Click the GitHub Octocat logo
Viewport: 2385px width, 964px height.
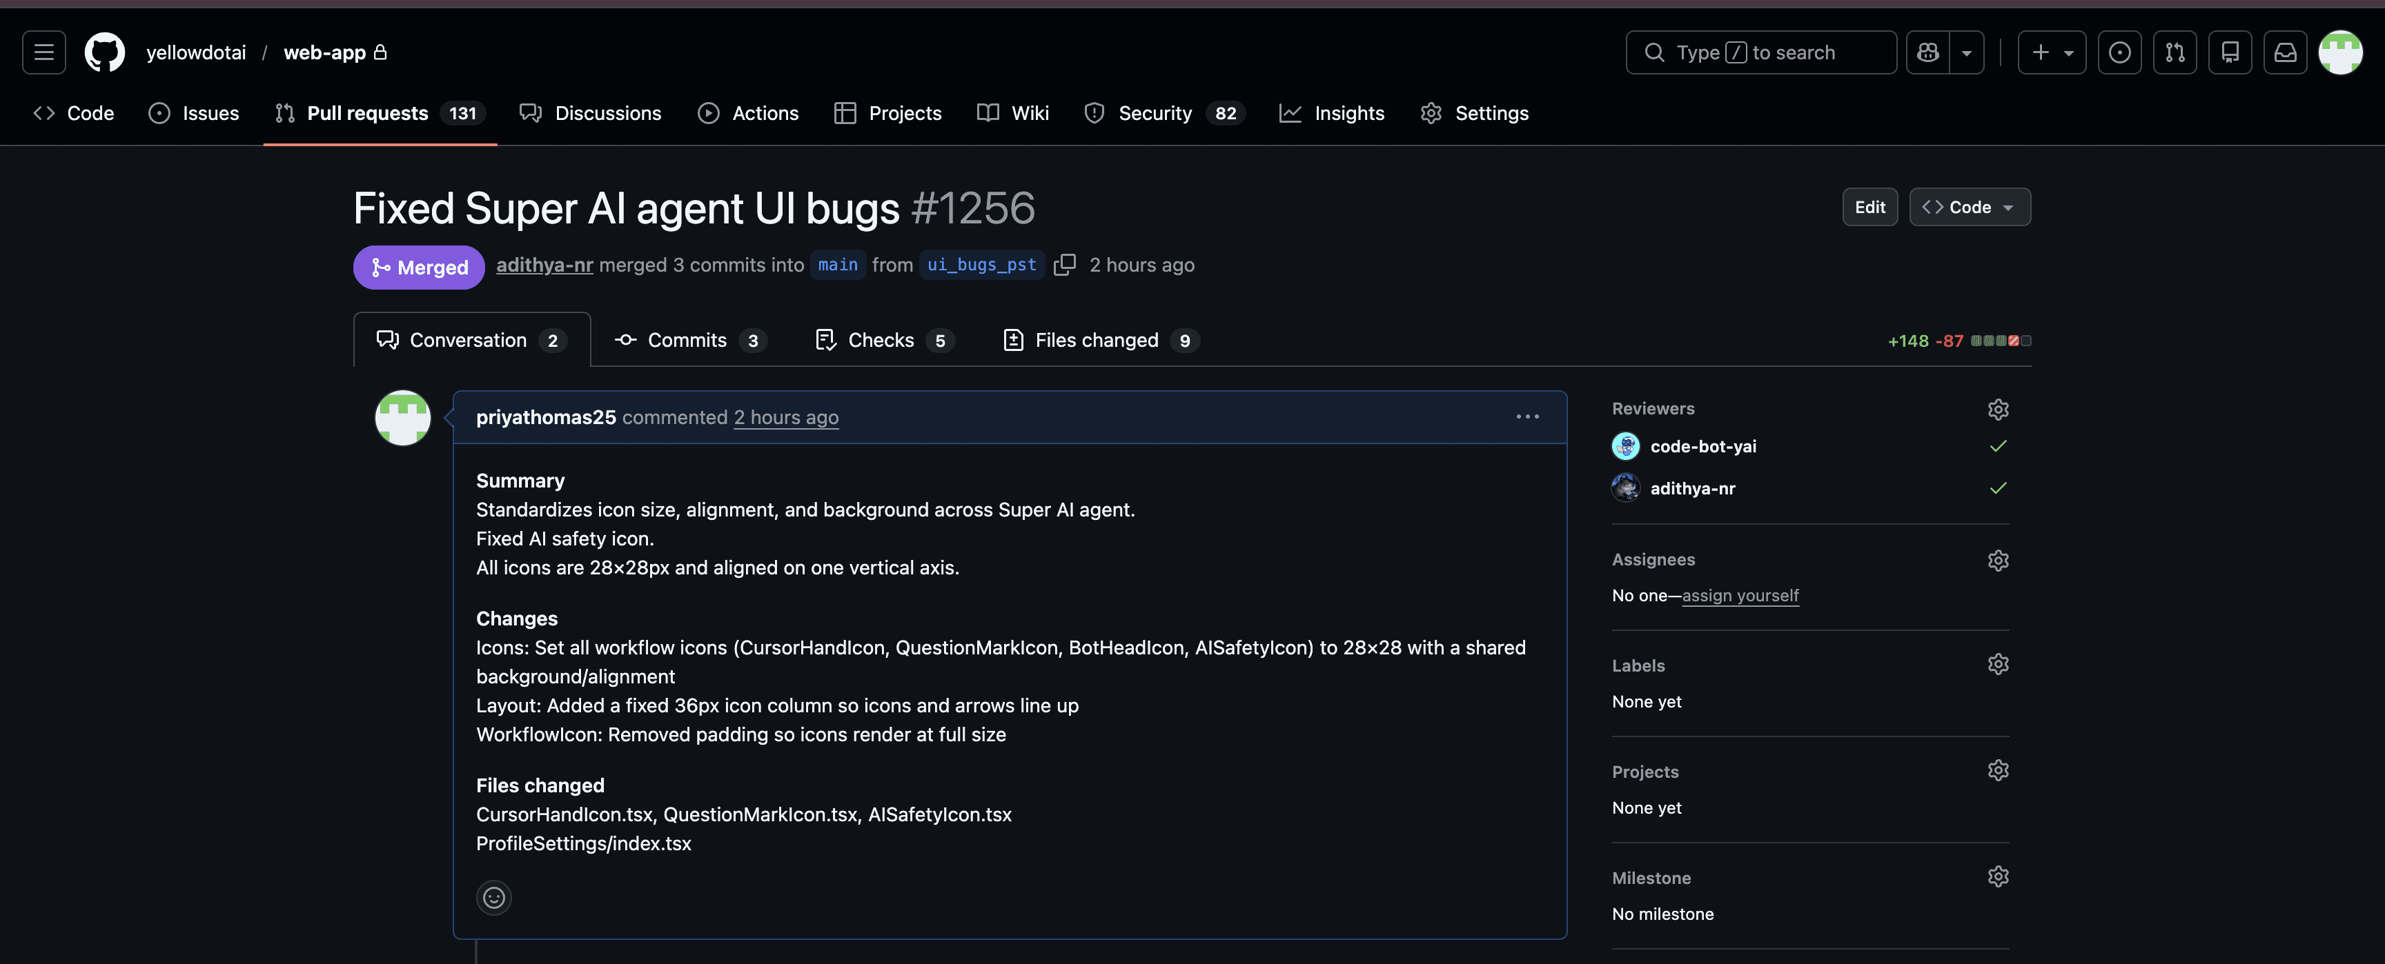point(105,52)
